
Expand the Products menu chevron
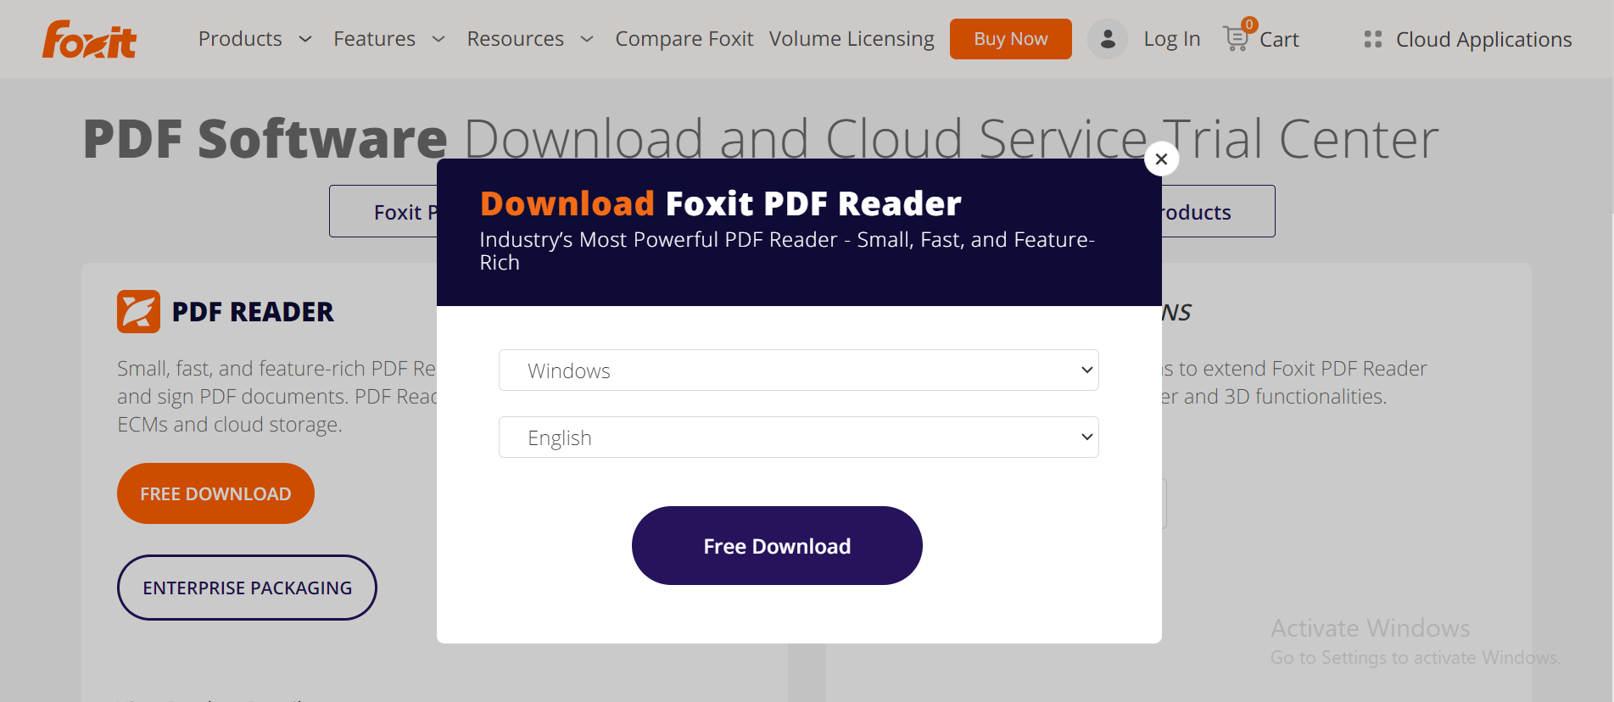[x=305, y=39]
